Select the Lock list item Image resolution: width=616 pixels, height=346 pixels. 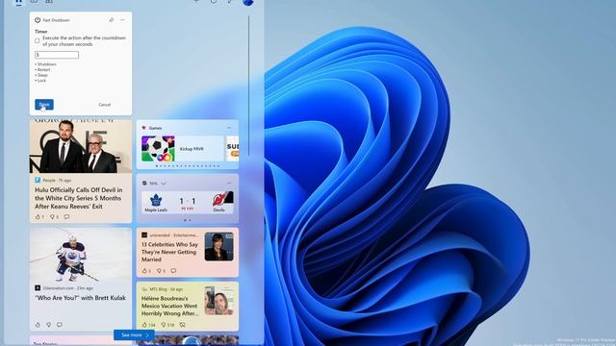coord(40,81)
